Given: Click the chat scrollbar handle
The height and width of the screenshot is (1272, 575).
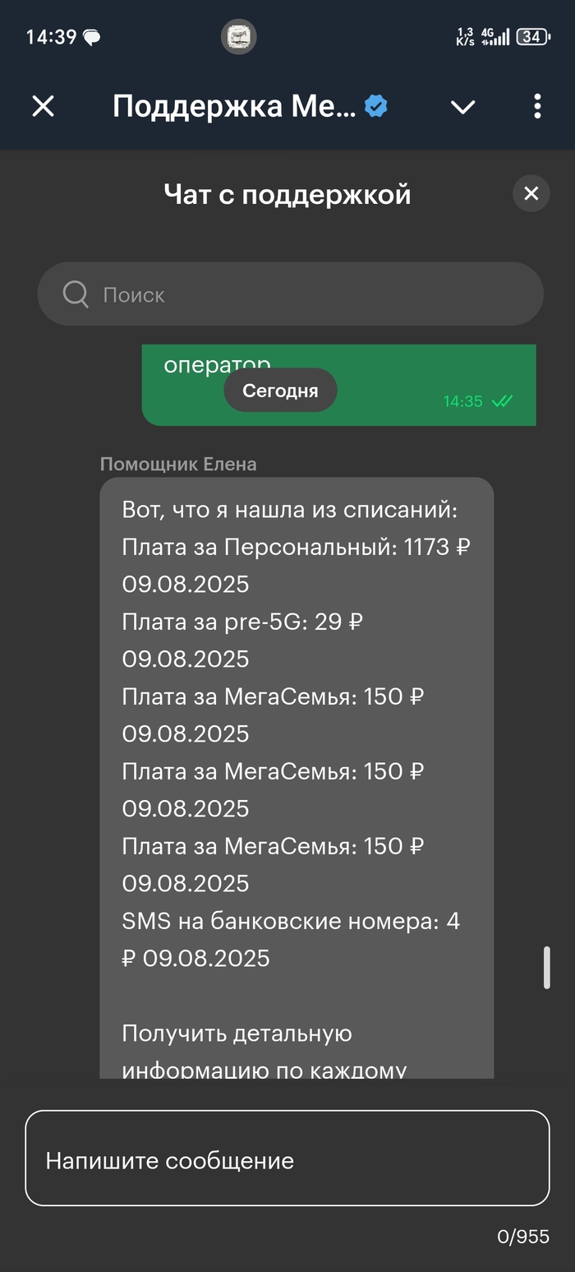Looking at the screenshot, I should pyautogui.click(x=546, y=968).
